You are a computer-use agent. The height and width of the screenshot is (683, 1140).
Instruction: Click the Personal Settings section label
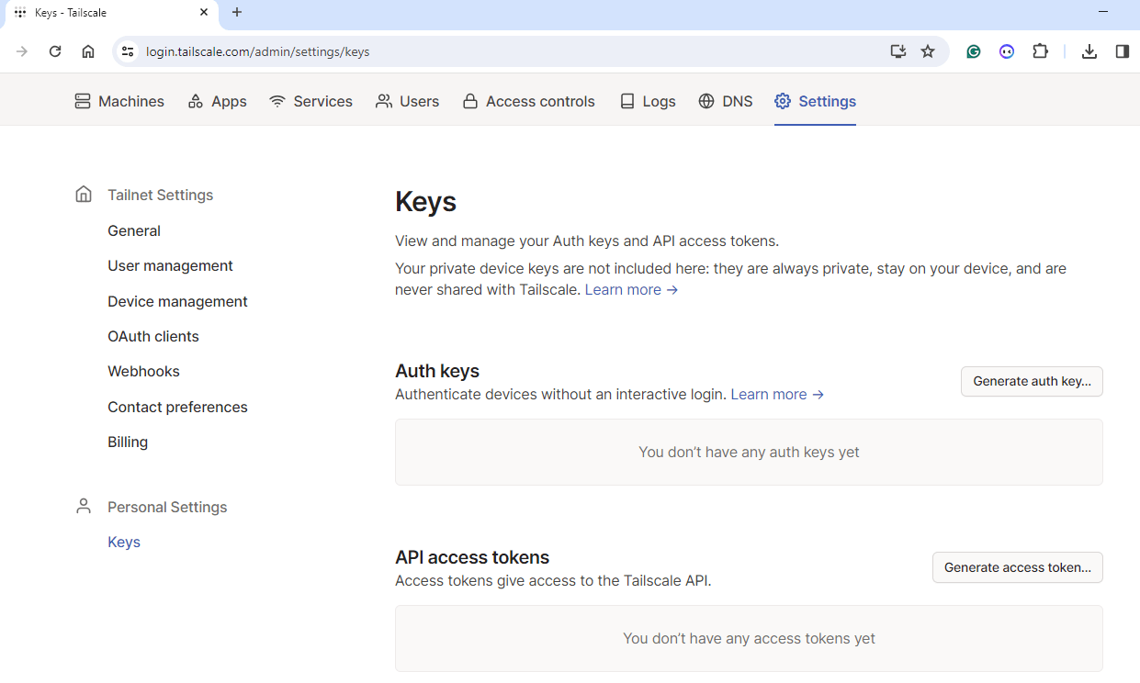click(167, 507)
